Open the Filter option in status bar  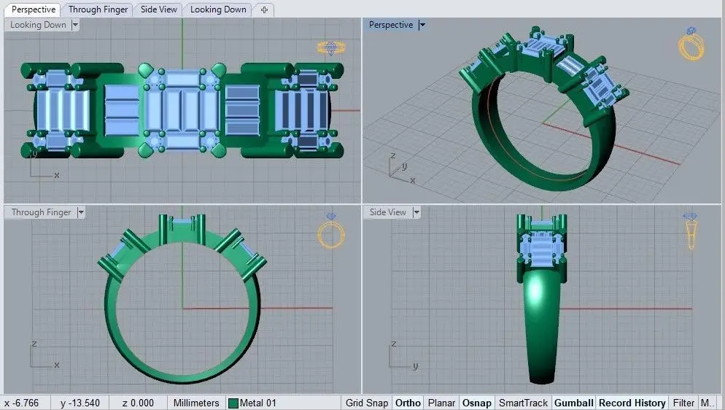pyautogui.click(x=683, y=403)
